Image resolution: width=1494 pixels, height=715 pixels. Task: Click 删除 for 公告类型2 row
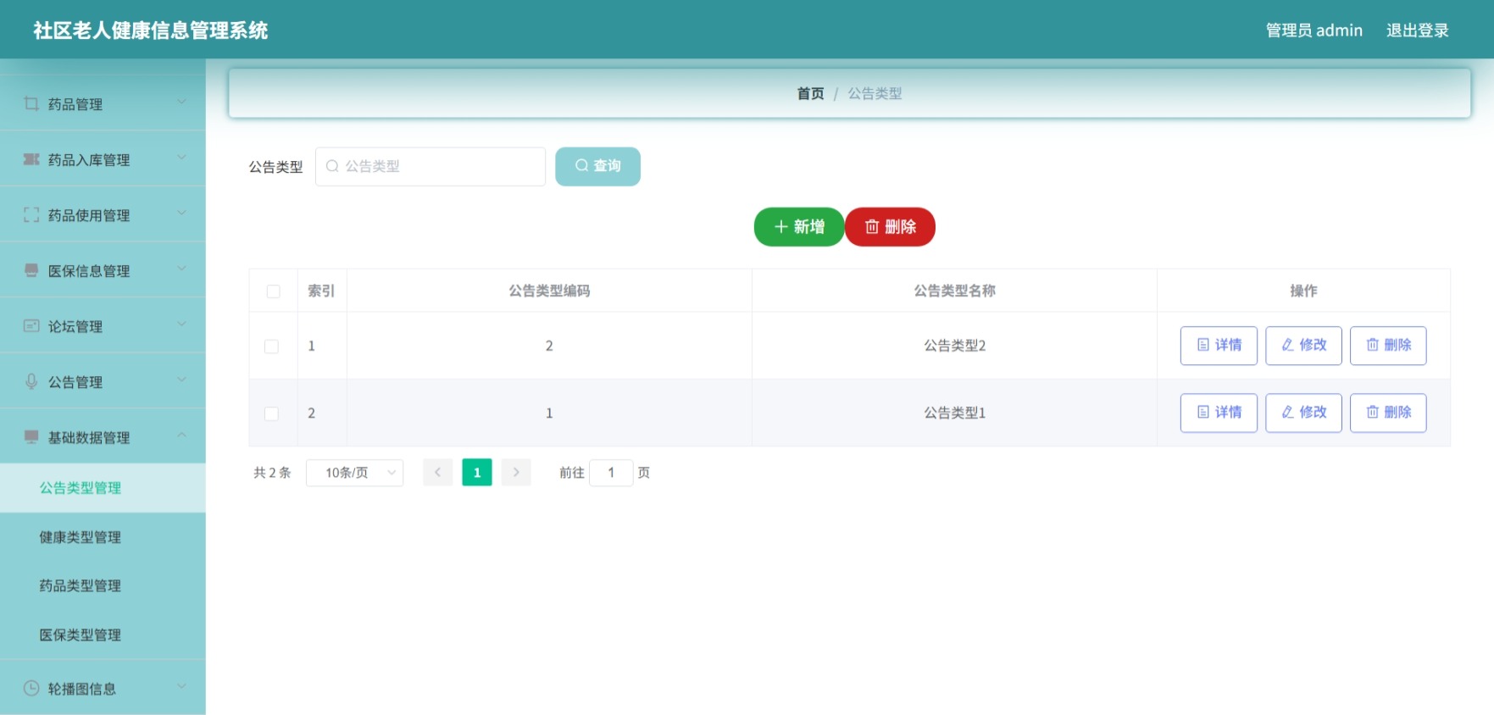point(1388,346)
